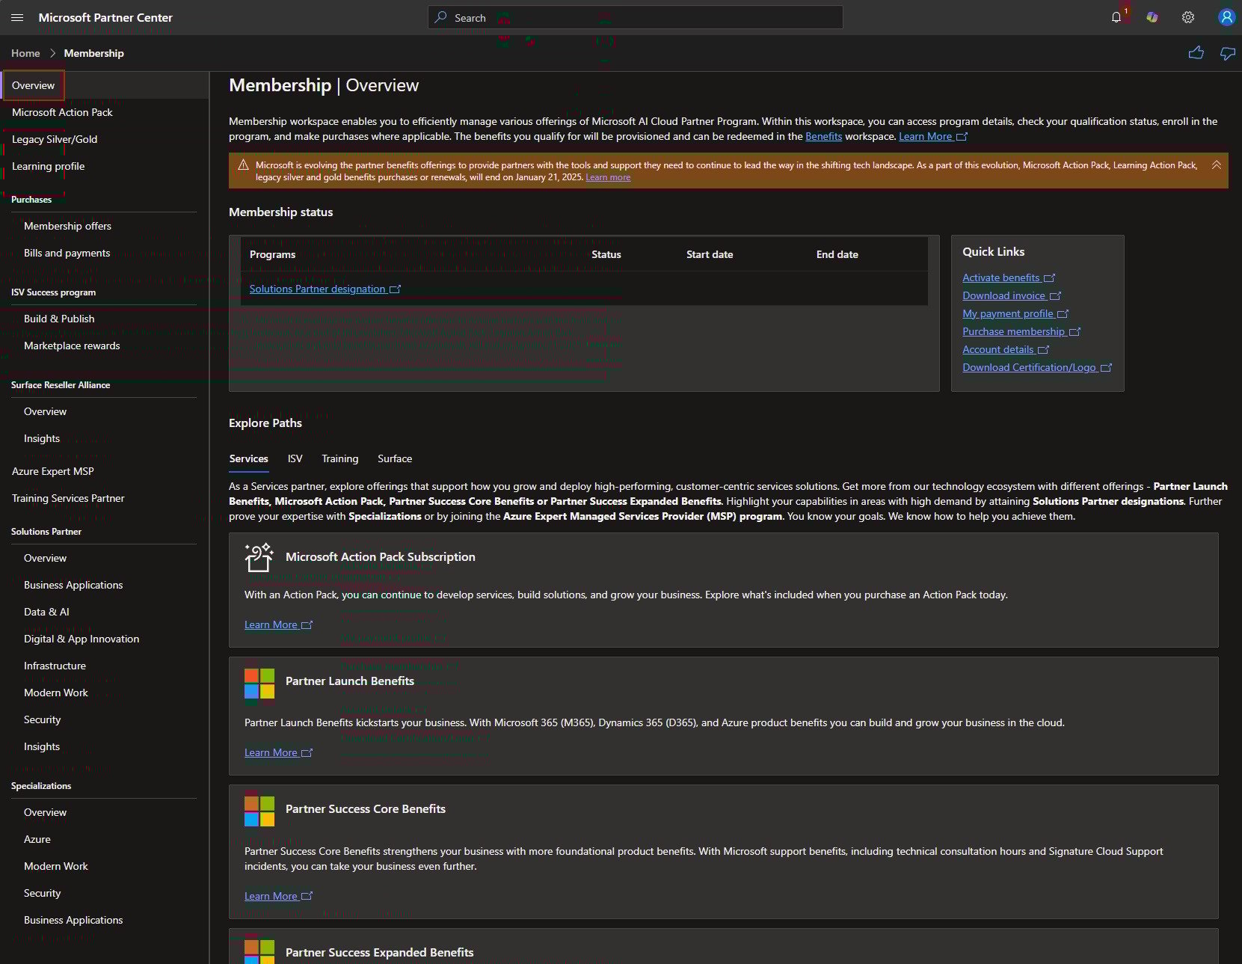Open the notifications bell
Image resolution: width=1242 pixels, height=964 pixels.
coord(1116,17)
